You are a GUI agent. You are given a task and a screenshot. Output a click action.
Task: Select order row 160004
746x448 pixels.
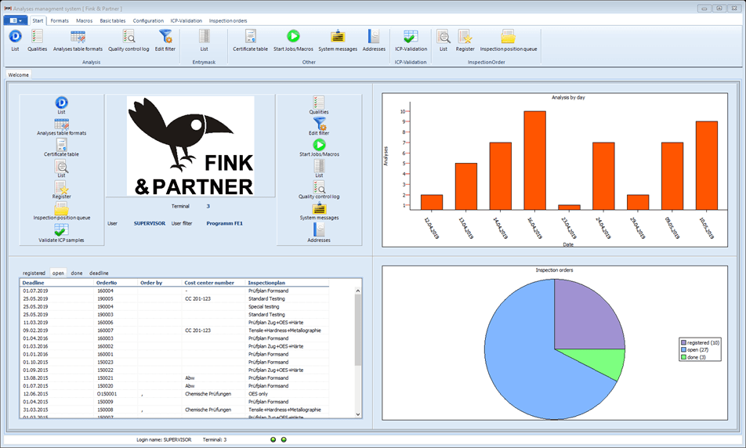pyautogui.click(x=175, y=291)
